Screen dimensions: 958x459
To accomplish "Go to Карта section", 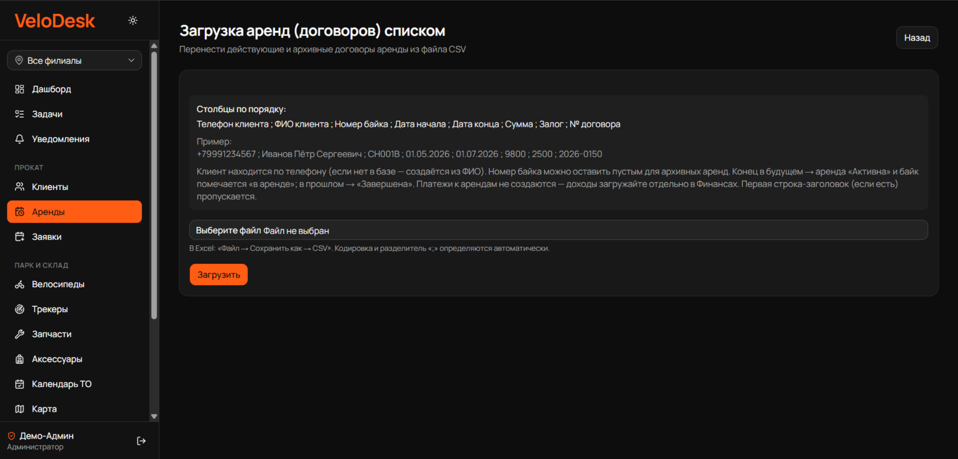I will click(x=74, y=409).
